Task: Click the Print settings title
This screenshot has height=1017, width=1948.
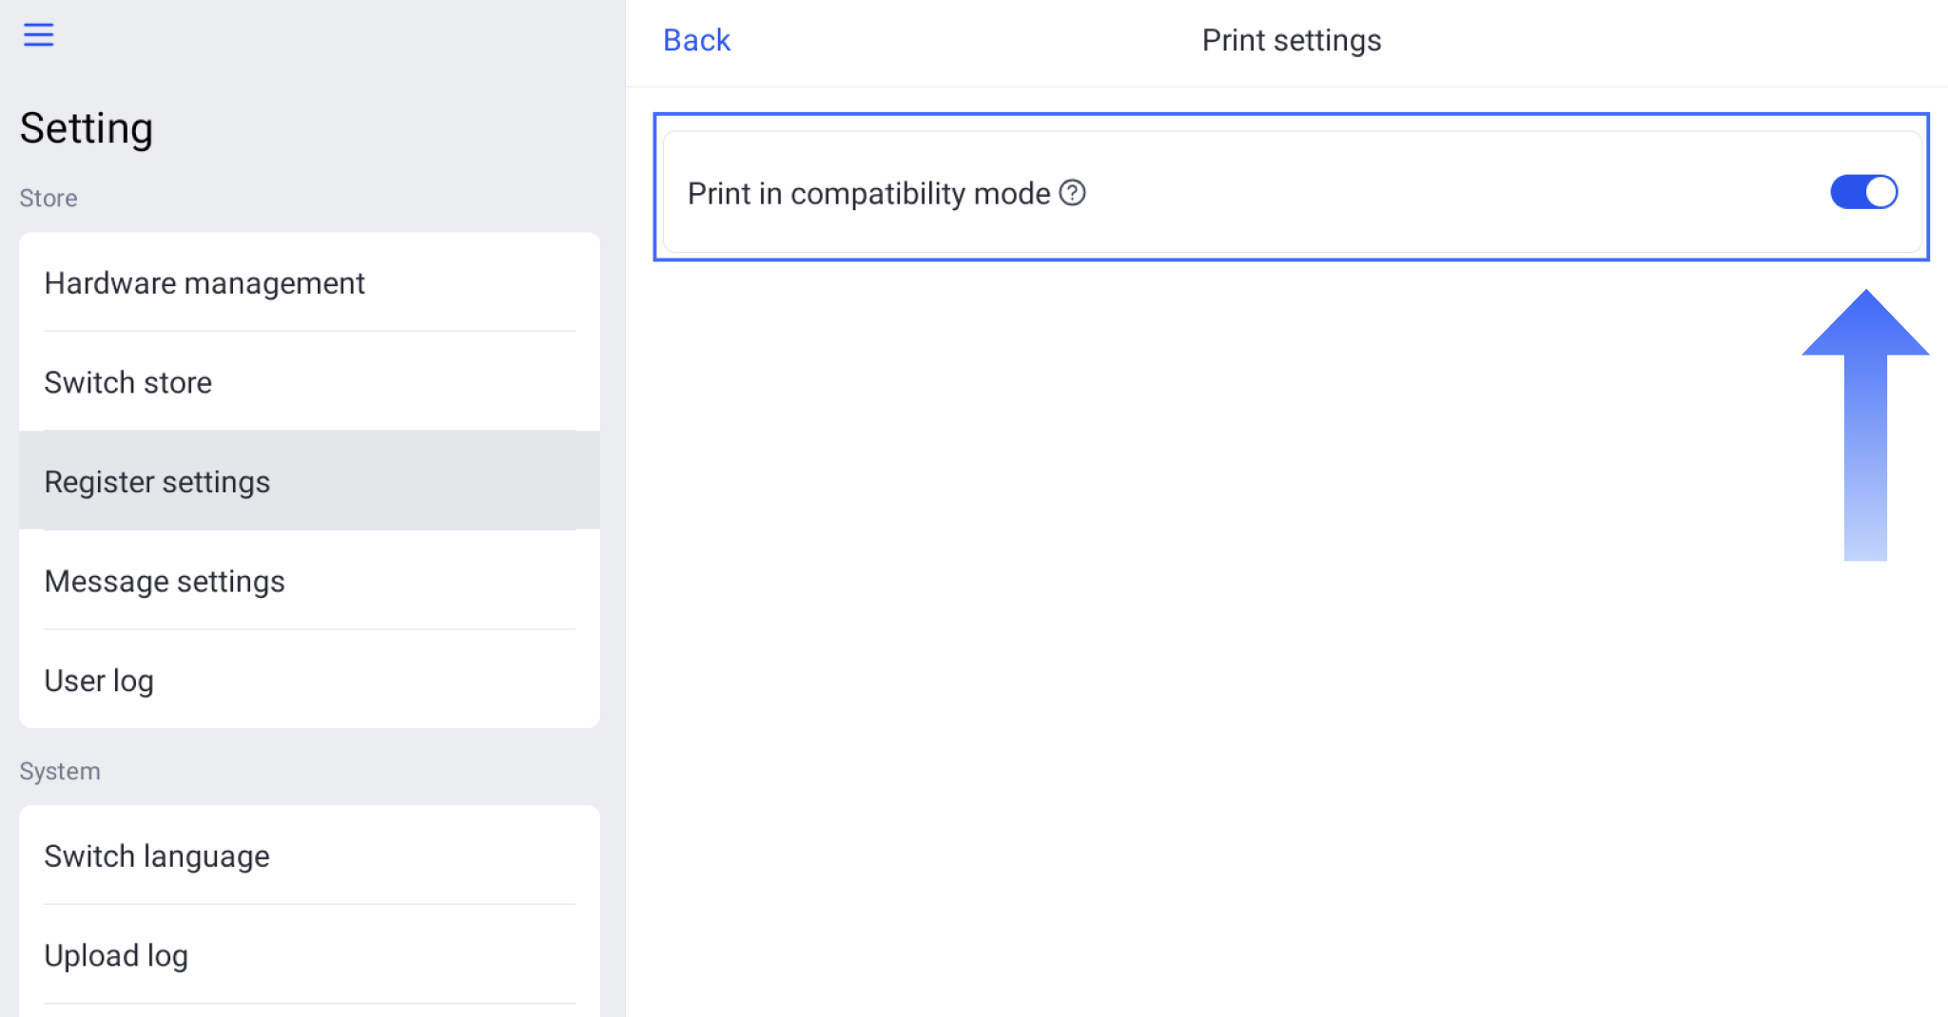Action: 1291,40
